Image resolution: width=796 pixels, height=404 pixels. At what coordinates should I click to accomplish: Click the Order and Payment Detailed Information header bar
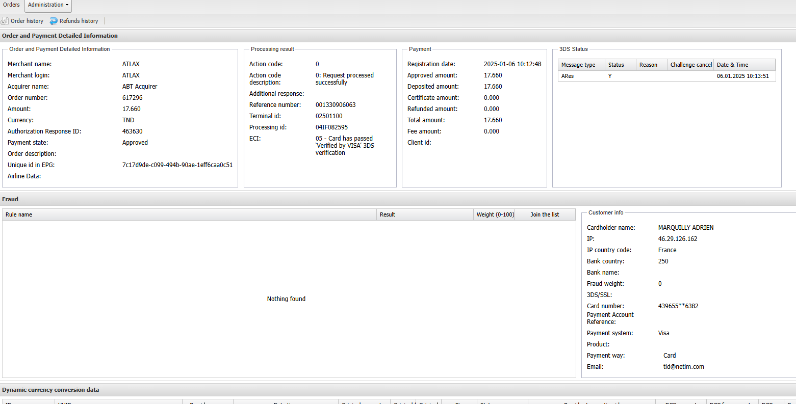click(x=60, y=36)
